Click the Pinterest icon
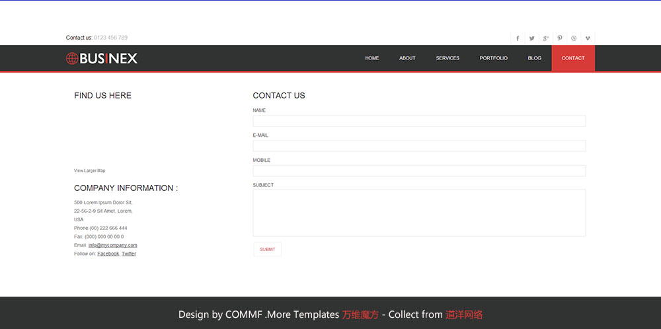 coord(559,38)
